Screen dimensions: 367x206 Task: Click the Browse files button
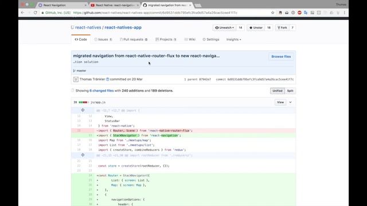pyautogui.click(x=281, y=57)
